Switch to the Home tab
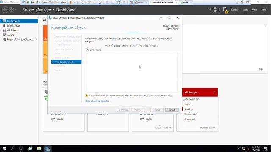Screen dimensions: 271x152 (x=141, y=3)
